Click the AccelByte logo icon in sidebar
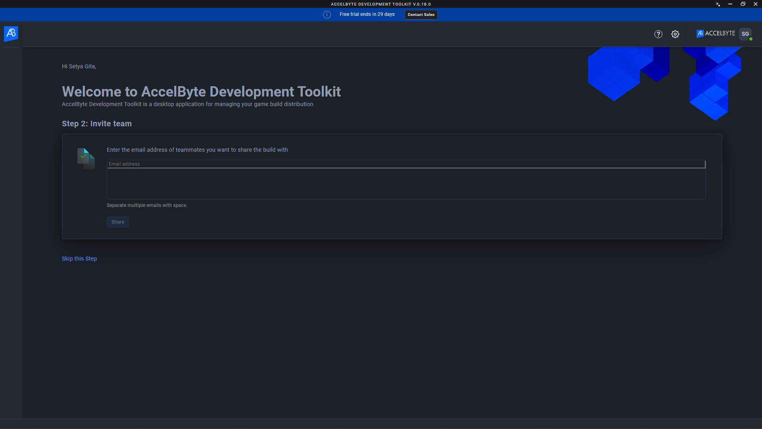 click(11, 34)
